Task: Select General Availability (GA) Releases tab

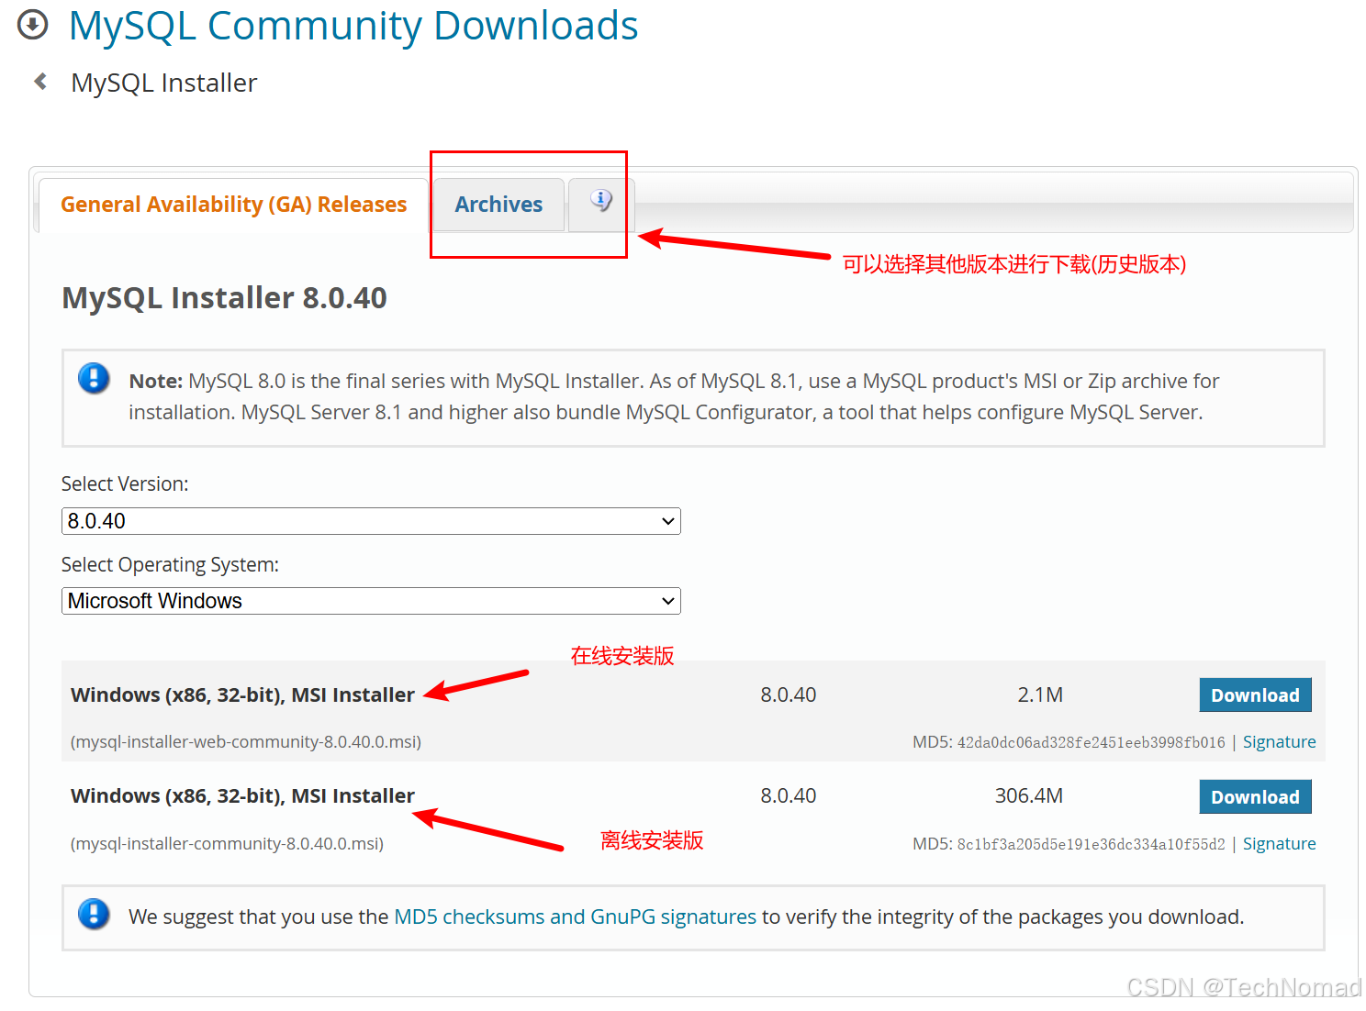Action: tap(233, 204)
